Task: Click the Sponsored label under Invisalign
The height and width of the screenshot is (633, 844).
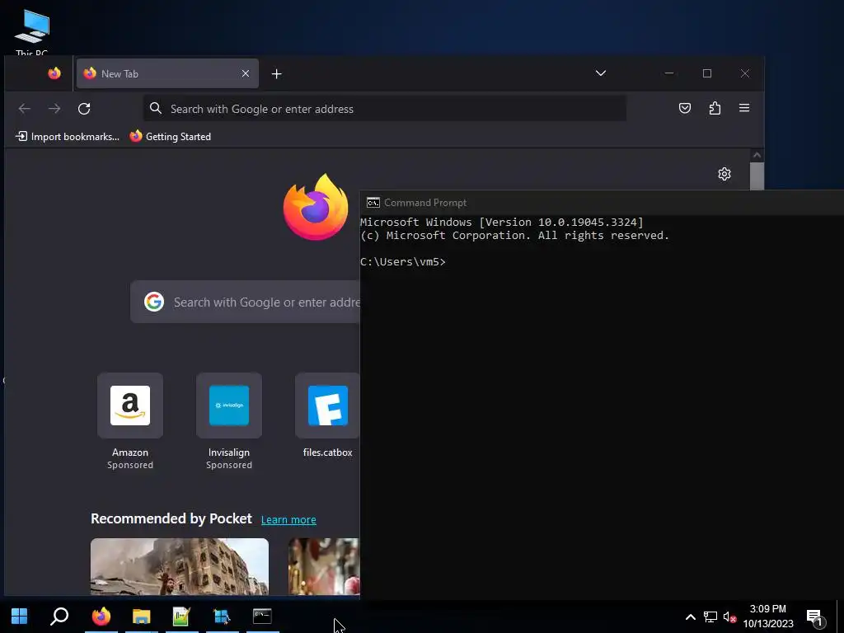Action: click(x=229, y=465)
